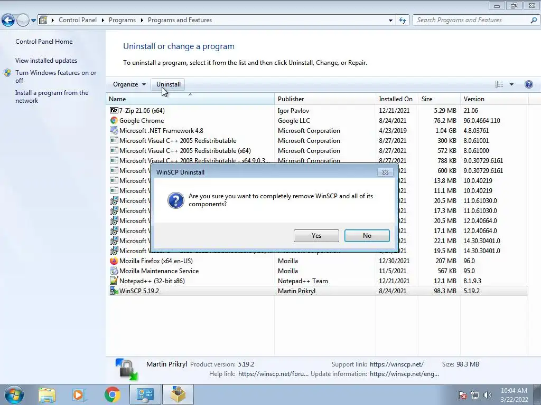541x405 pixels.
Task: Open the Organize dropdown menu
Action: [x=129, y=84]
